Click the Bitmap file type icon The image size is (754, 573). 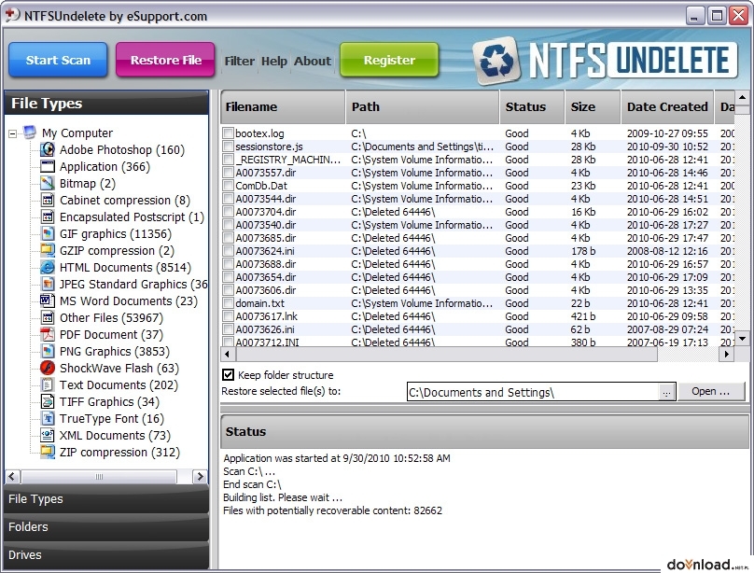pyautogui.click(x=47, y=183)
